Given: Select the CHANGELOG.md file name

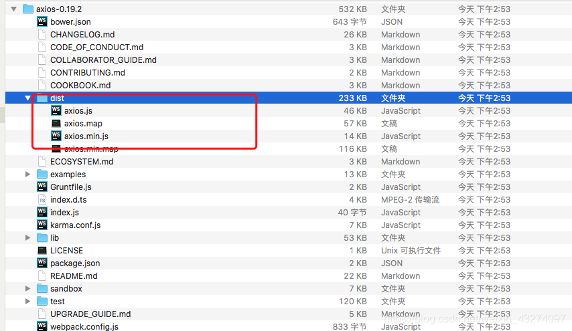Looking at the screenshot, I should coord(82,35).
